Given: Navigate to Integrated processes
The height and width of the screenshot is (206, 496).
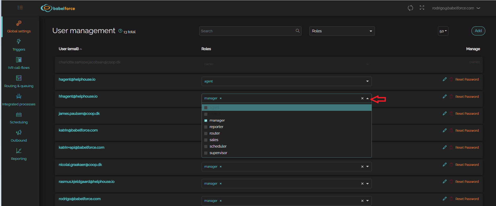Looking at the screenshot, I should point(19,100).
